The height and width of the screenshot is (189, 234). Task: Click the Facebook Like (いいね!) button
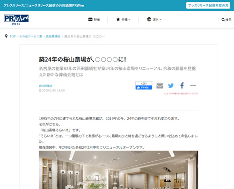[x=144, y=87]
